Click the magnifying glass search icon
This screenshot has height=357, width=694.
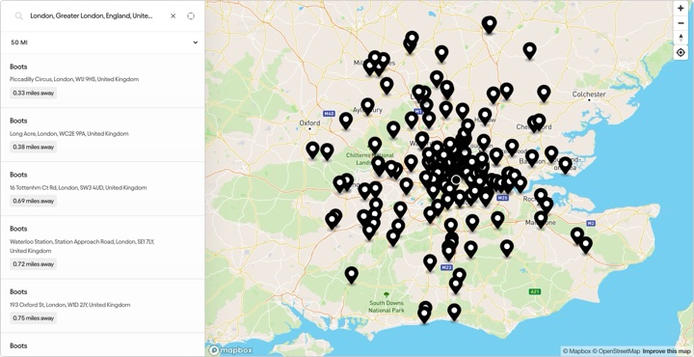(18, 16)
